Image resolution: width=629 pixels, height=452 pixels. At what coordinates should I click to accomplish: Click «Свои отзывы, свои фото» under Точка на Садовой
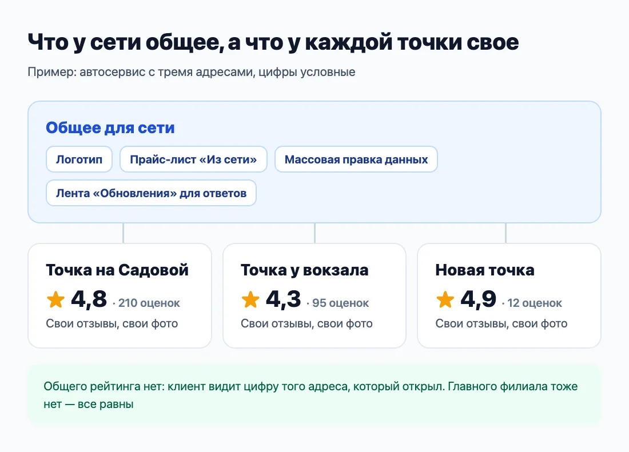(112, 323)
